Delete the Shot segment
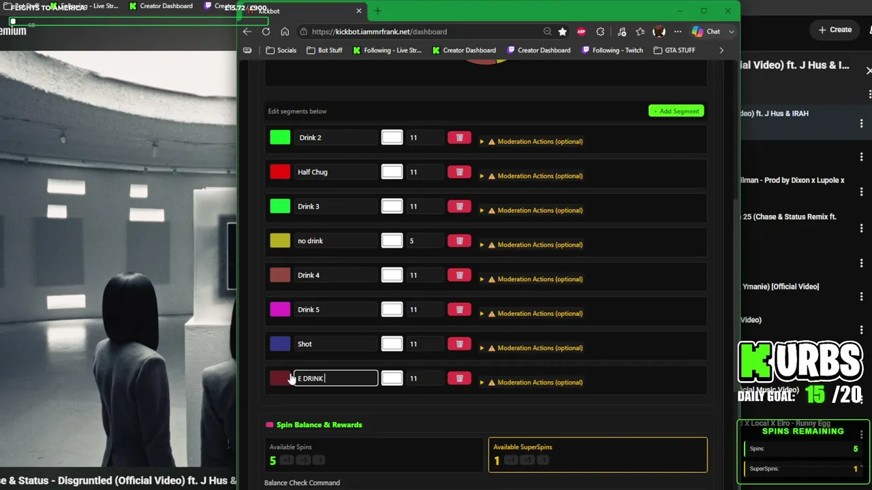872x490 pixels. click(x=459, y=344)
